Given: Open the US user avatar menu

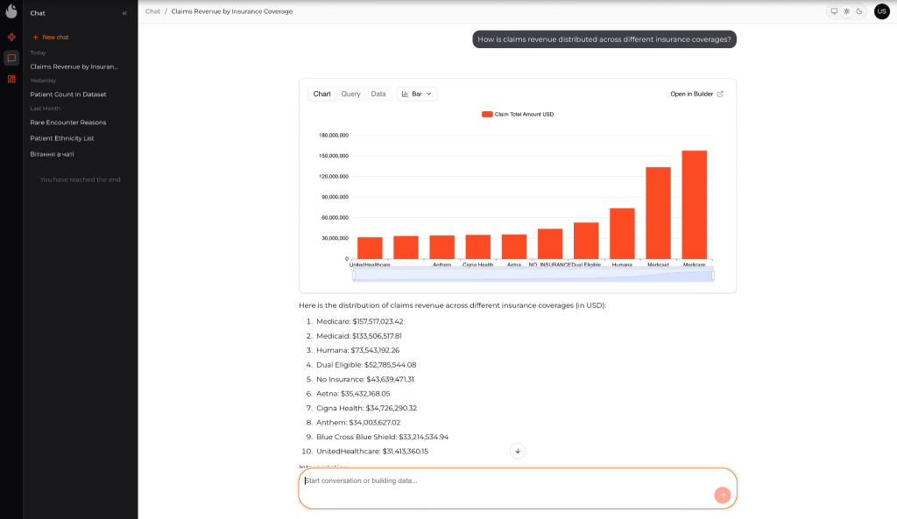Looking at the screenshot, I should [x=881, y=11].
